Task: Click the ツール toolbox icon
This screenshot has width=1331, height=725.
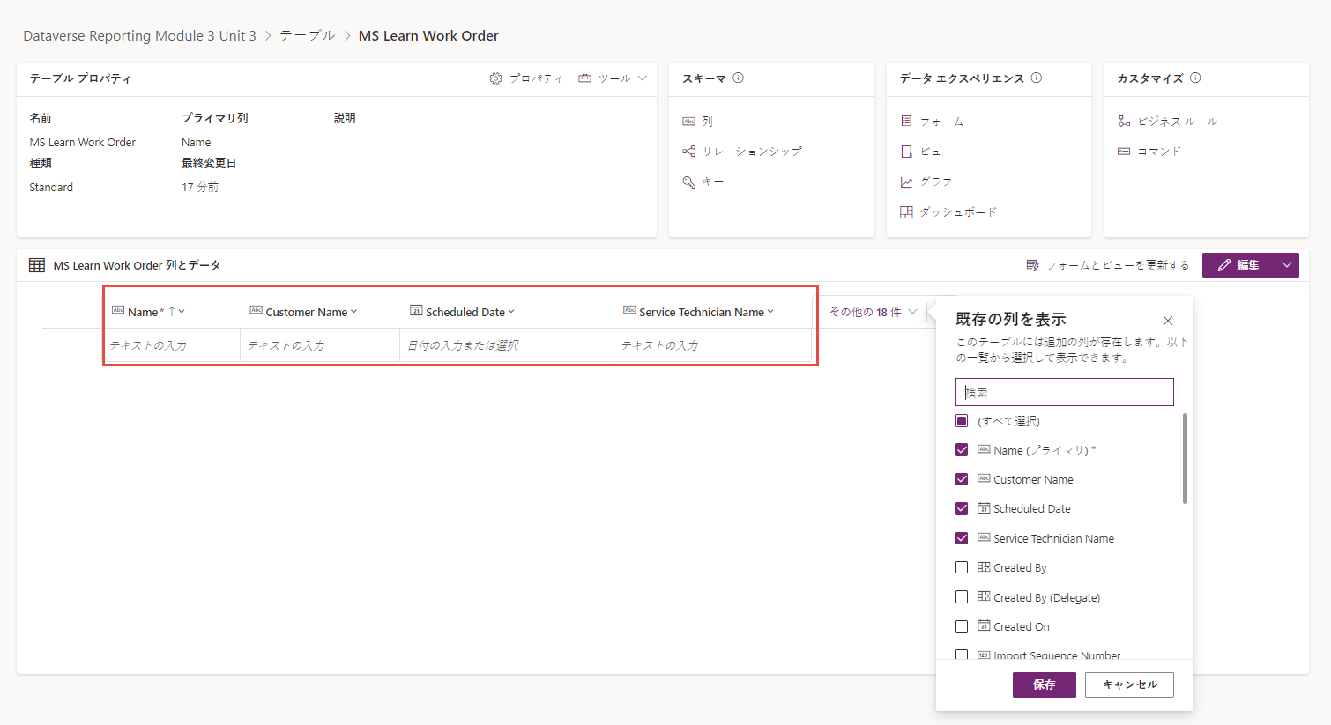Action: tap(584, 78)
